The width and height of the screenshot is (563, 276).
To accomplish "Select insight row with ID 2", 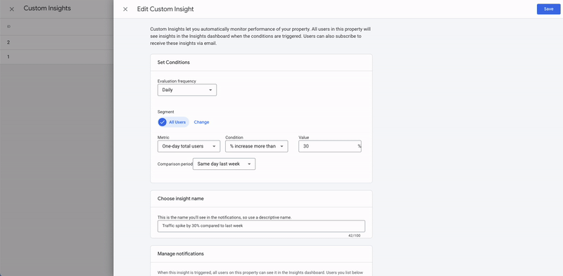I will pyautogui.click(x=57, y=42).
